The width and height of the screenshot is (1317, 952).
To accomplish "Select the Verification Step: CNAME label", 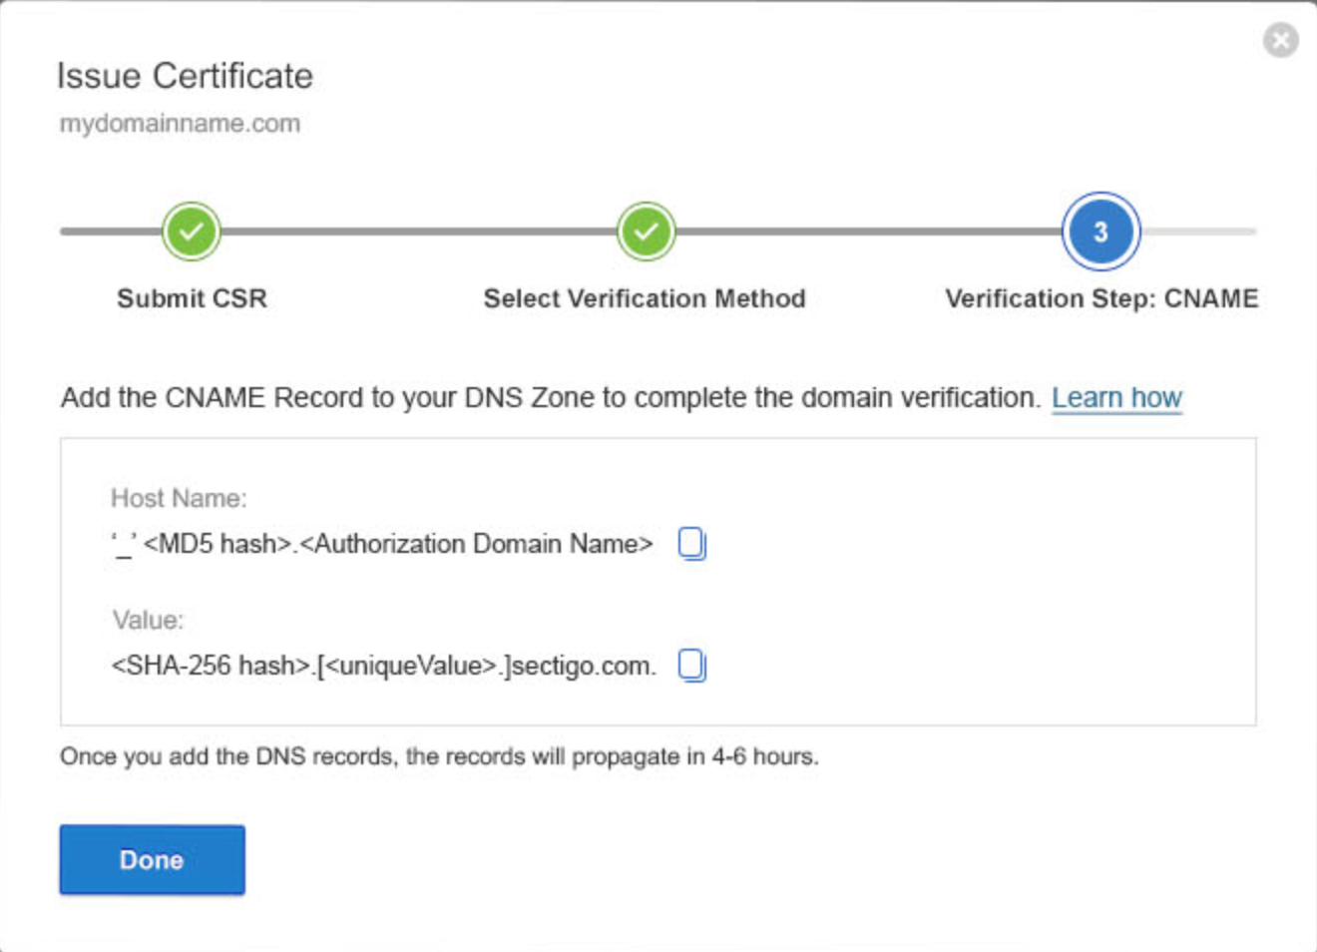I will pos(1102,297).
